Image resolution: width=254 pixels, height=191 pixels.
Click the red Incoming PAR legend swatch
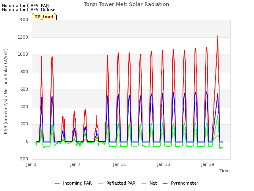(x=57, y=184)
